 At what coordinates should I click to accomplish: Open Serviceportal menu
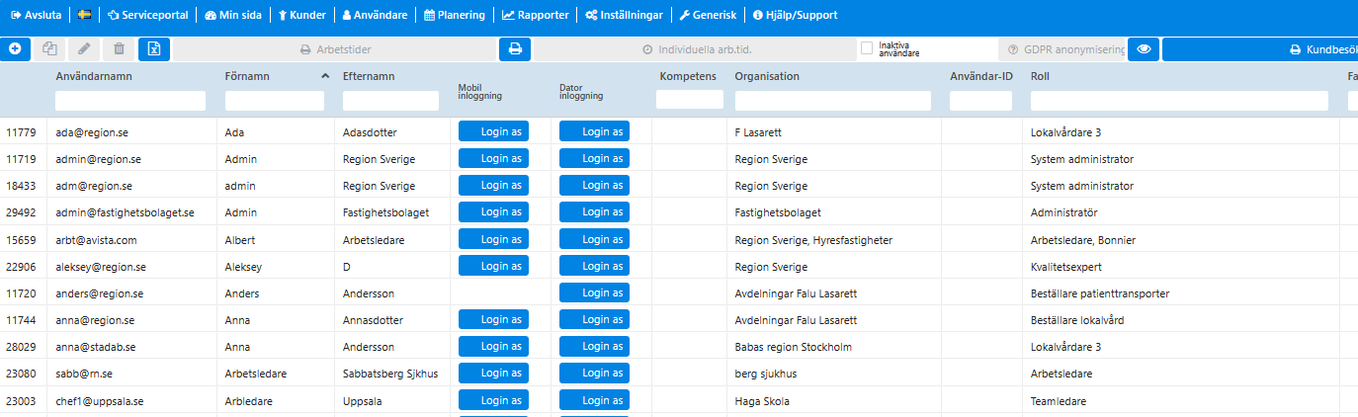click(147, 15)
